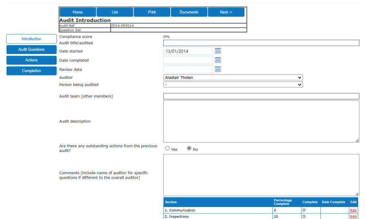Advance with the Next button
The height and width of the screenshot is (219, 366).
tap(226, 12)
